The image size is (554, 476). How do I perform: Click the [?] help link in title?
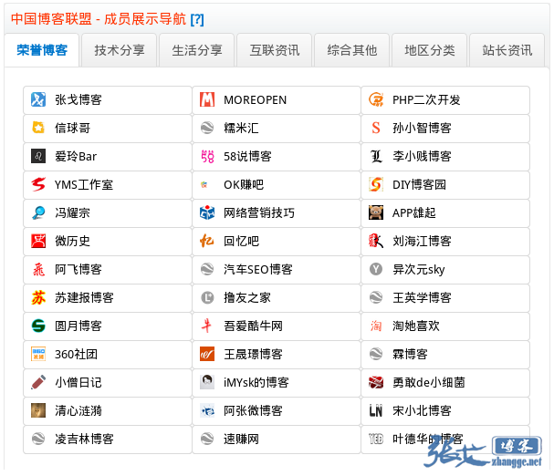point(197,19)
